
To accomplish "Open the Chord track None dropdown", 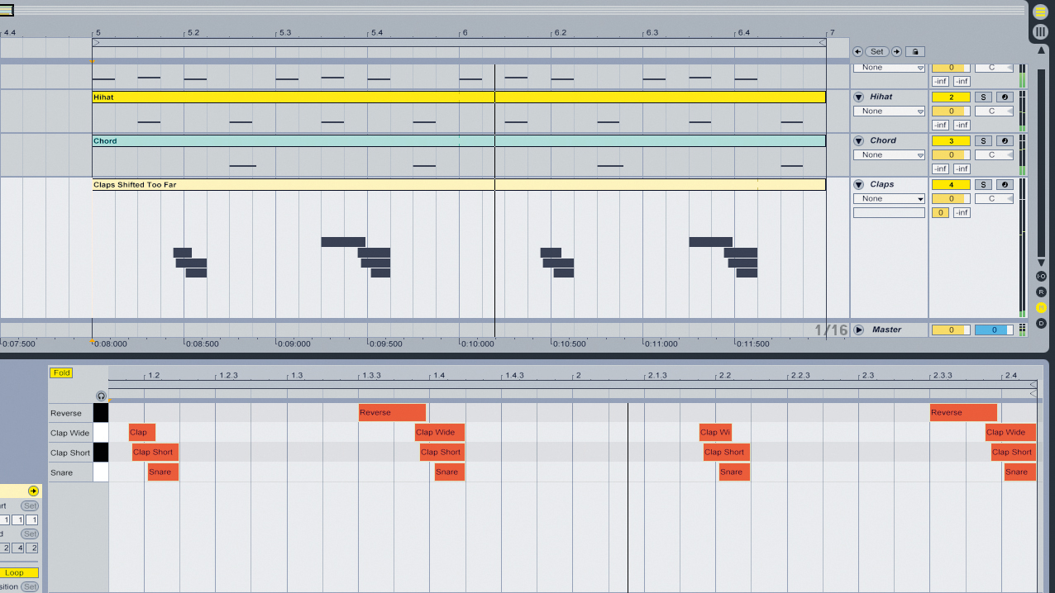I will (889, 154).
